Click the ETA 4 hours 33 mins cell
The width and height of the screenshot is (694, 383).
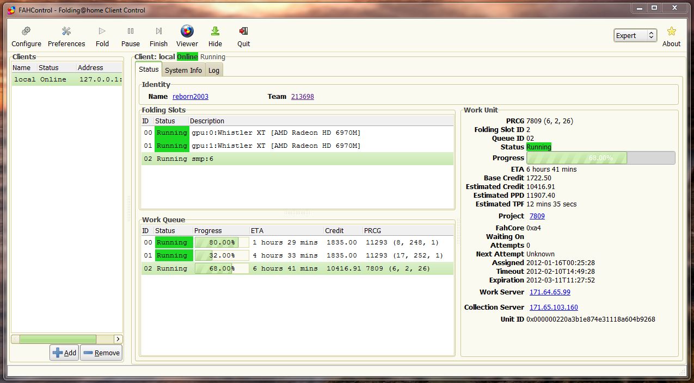click(x=285, y=255)
